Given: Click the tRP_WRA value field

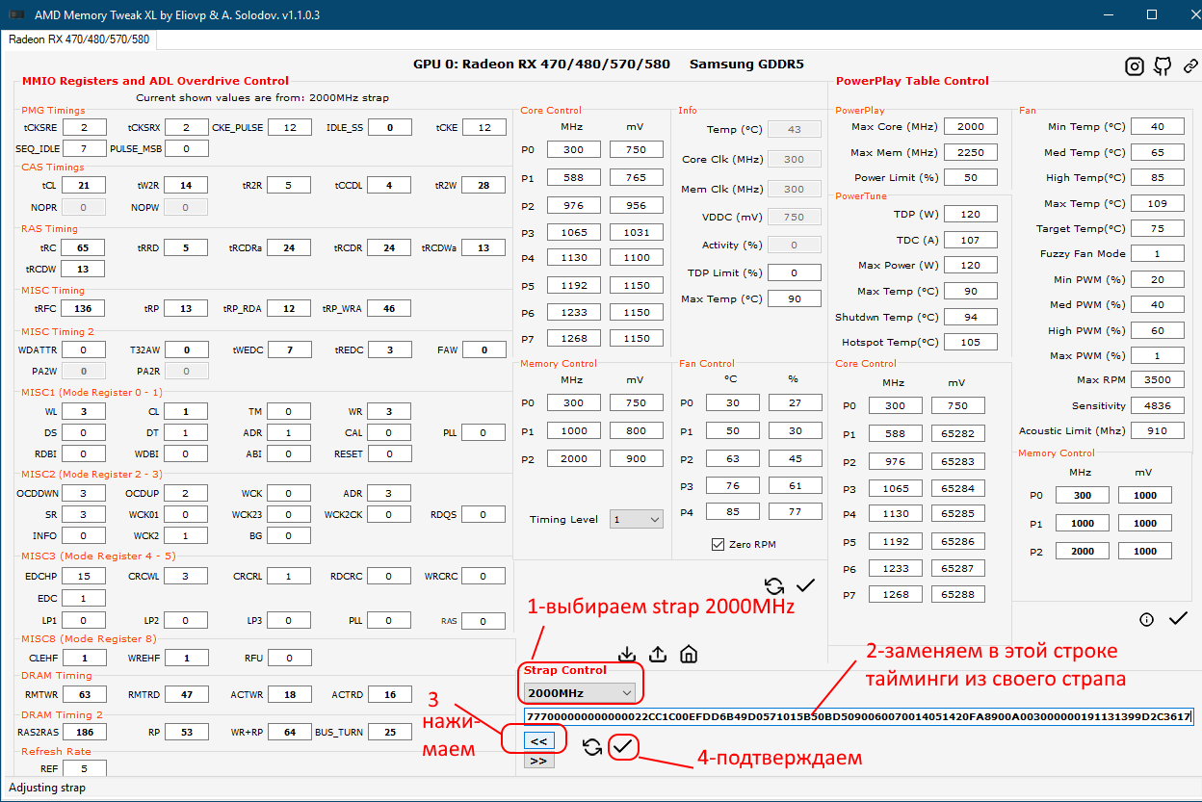Looking at the screenshot, I should 390,308.
